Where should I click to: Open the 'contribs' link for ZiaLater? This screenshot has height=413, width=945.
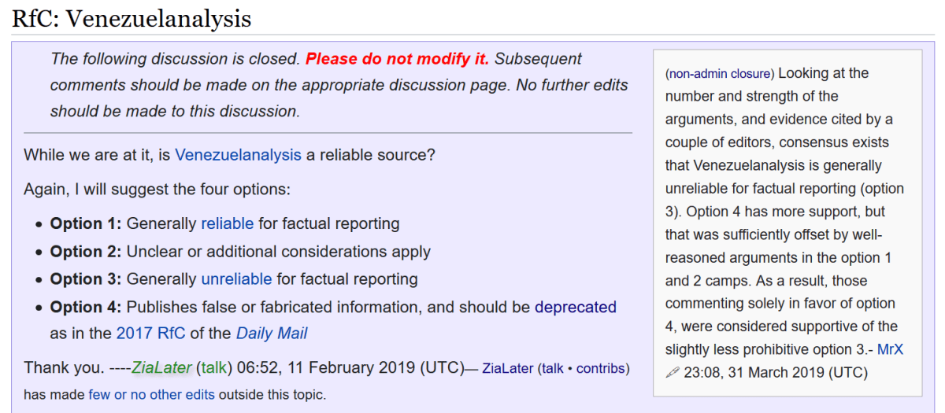(600, 368)
